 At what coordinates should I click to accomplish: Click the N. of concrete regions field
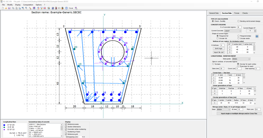pyautogui.click(x=239, y=27)
